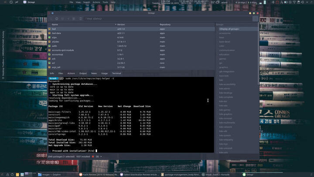This screenshot has height=177, width=314.
Task: Select the accounts-qml-module package row
Action: 131,50
